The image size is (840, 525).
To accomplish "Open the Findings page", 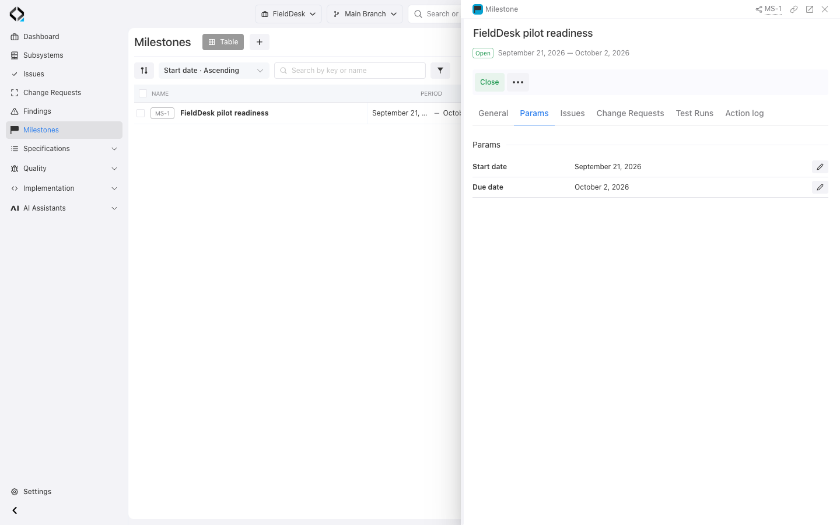I will pyautogui.click(x=64, y=111).
